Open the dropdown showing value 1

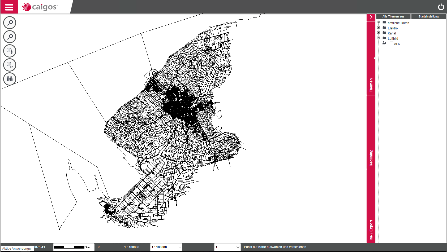[x=227, y=247]
